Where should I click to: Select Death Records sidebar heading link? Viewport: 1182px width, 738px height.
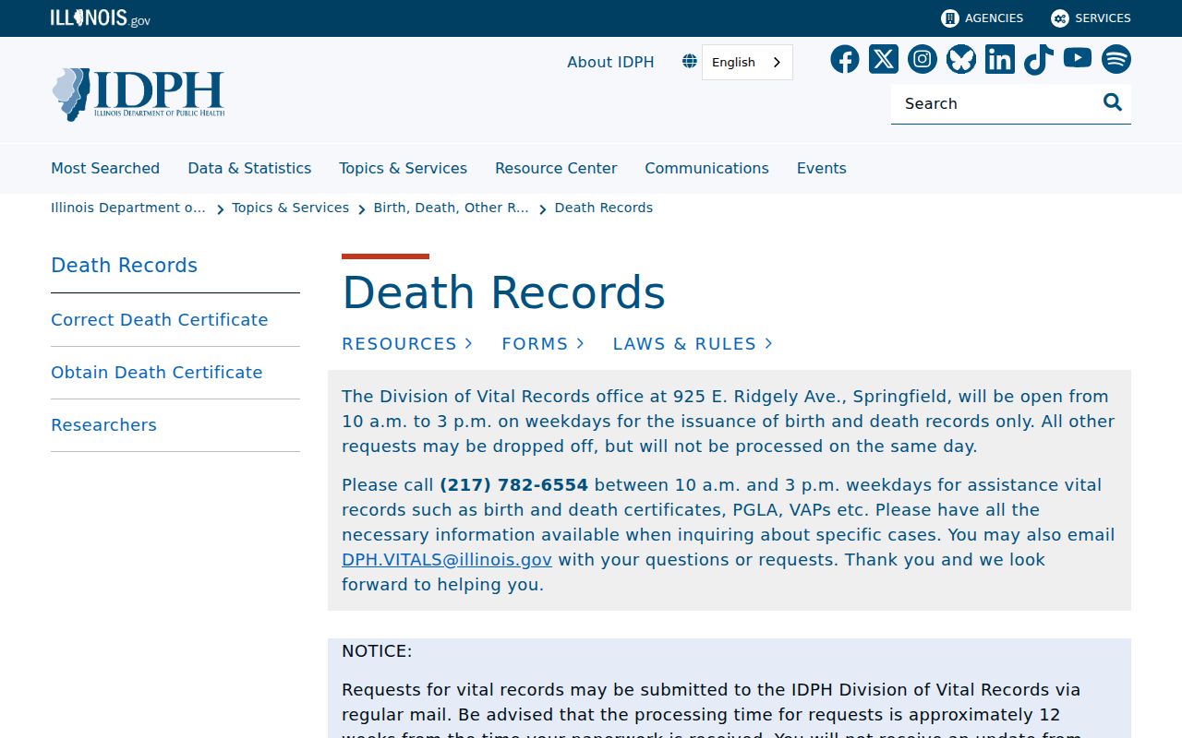click(x=125, y=265)
